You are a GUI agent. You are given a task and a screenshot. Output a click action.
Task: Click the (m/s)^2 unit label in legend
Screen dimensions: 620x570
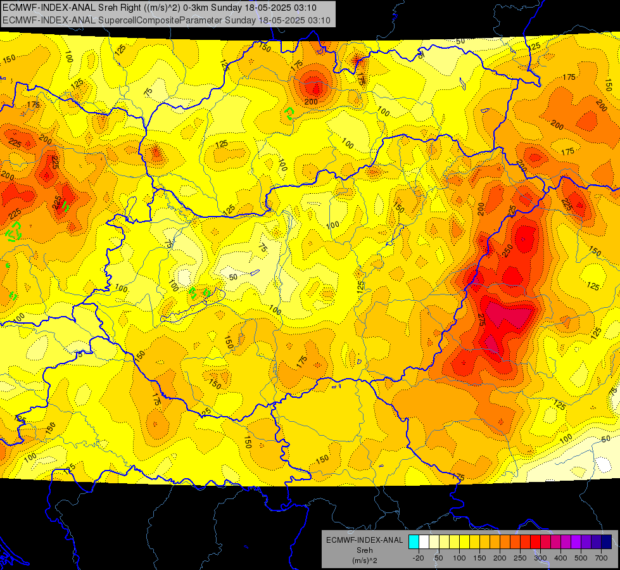point(365,560)
